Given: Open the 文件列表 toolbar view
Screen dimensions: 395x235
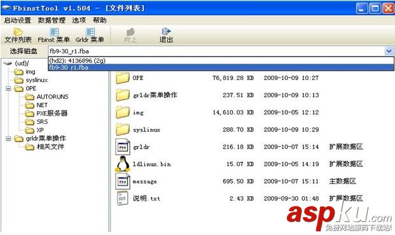Looking at the screenshot, I should [x=18, y=36].
